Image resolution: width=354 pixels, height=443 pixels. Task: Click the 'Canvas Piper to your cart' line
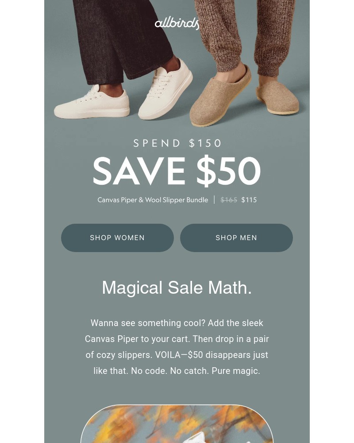tap(177, 339)
